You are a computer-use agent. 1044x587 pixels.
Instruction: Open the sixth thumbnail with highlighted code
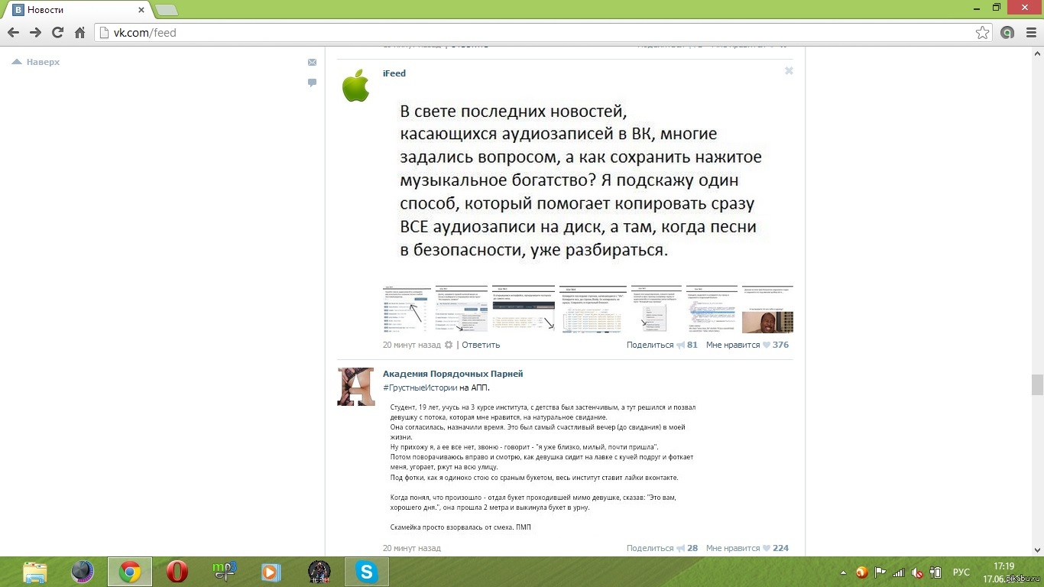click(x=712, y=310)
